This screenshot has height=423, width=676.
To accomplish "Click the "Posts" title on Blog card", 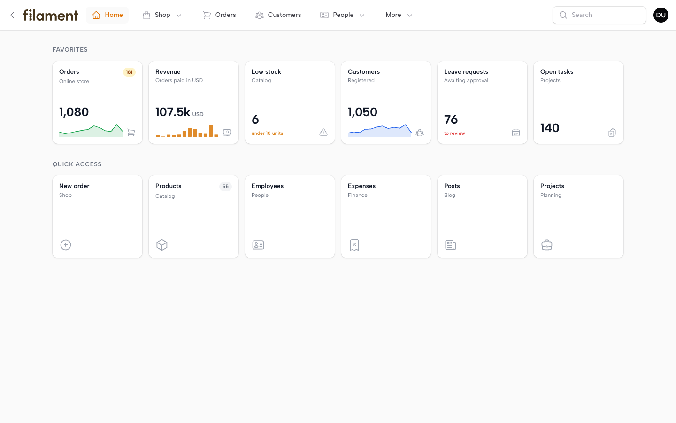I will coord(452,186).
